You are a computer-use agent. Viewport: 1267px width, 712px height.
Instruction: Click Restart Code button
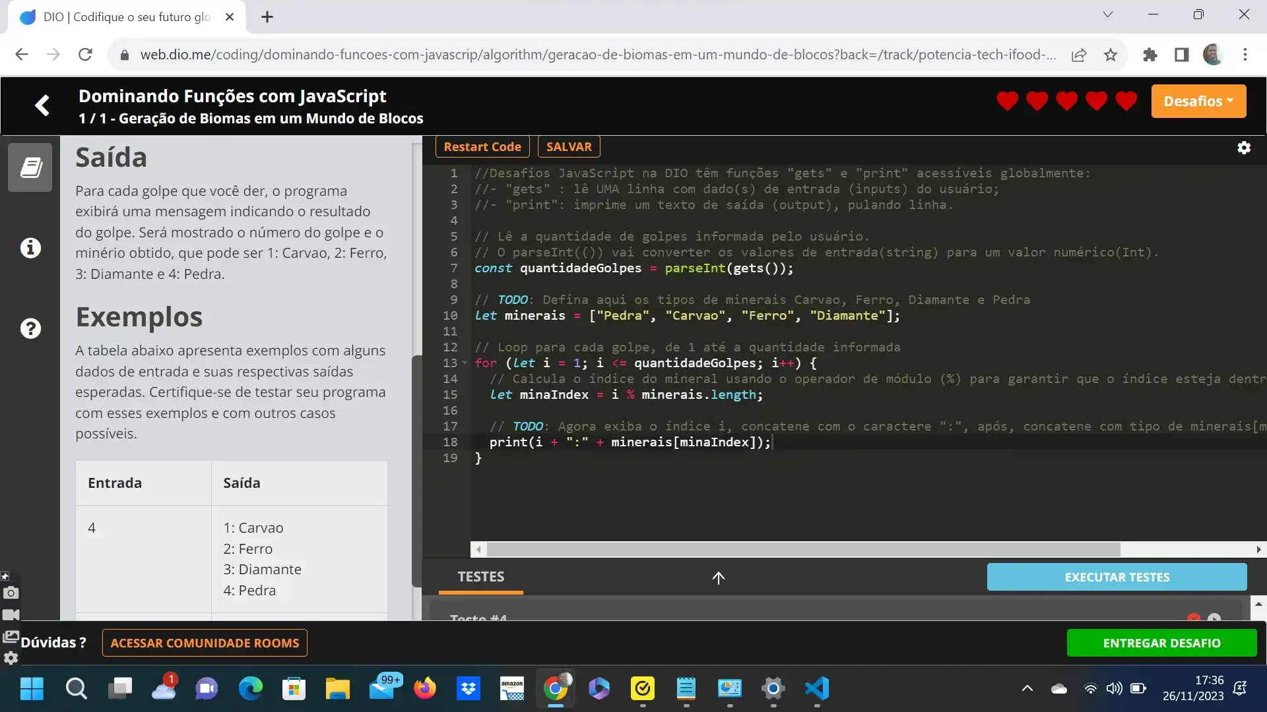482,147
